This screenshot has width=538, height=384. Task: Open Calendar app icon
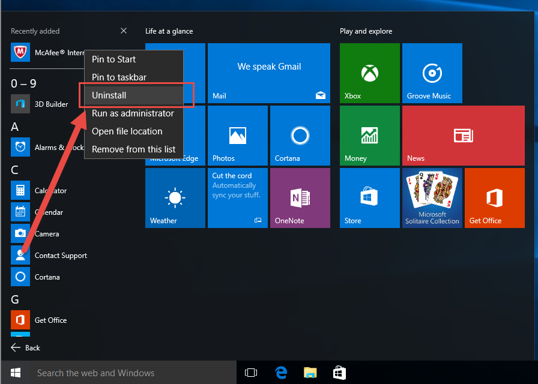tap(20, 212)
